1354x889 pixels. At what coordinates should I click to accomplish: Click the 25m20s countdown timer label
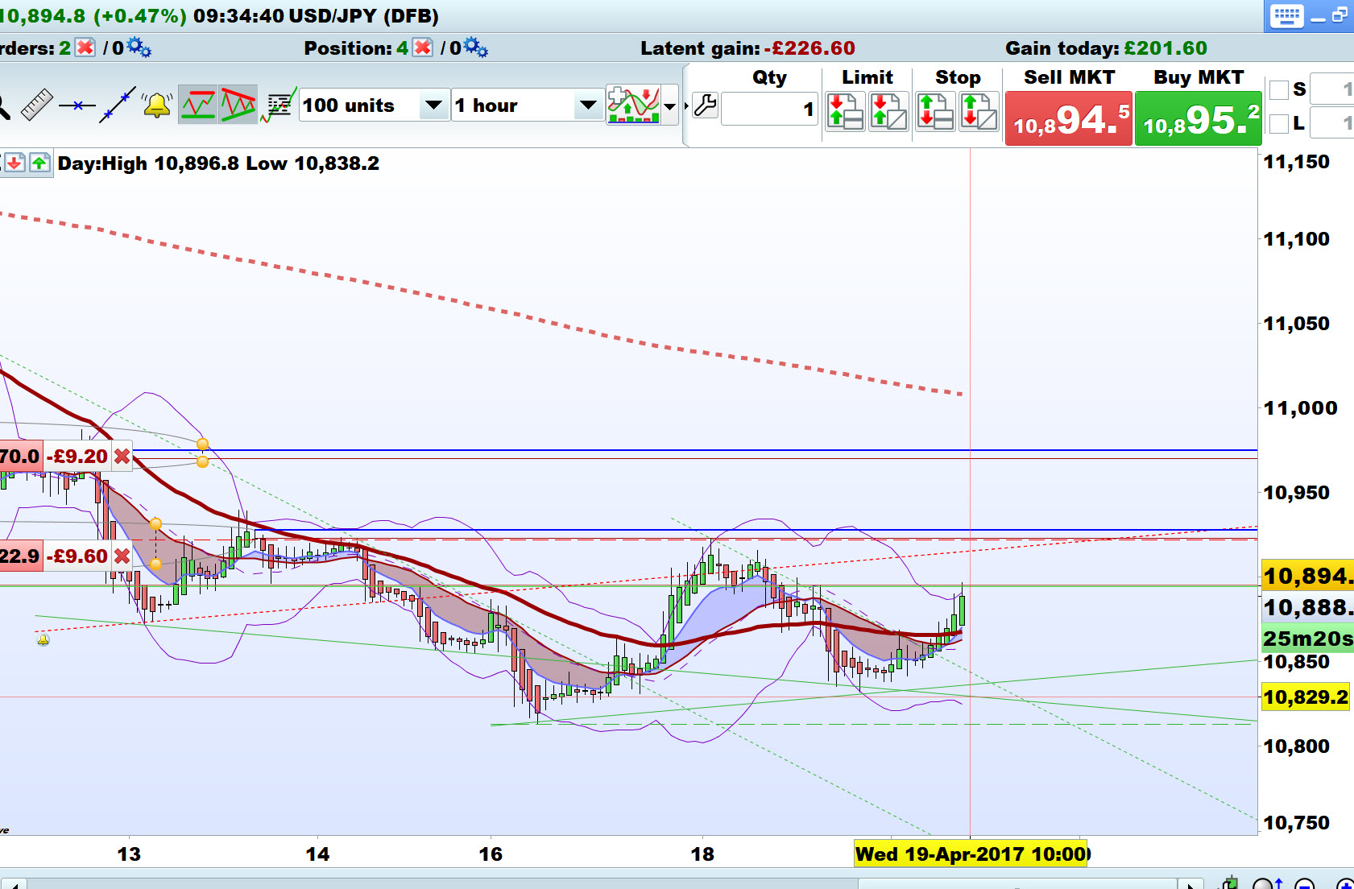coord(1308,639)
